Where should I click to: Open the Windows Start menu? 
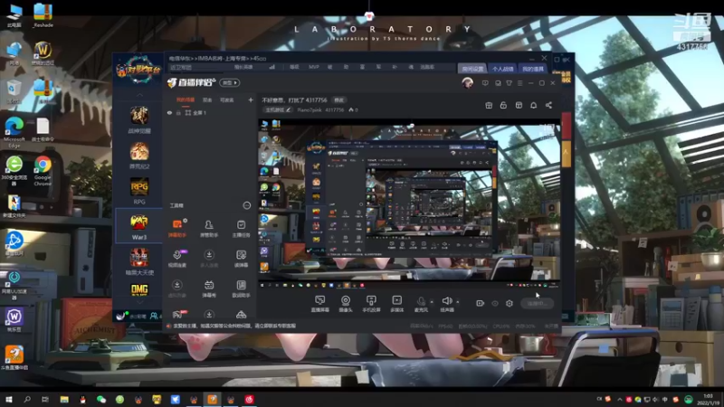[x=9, y=399]
